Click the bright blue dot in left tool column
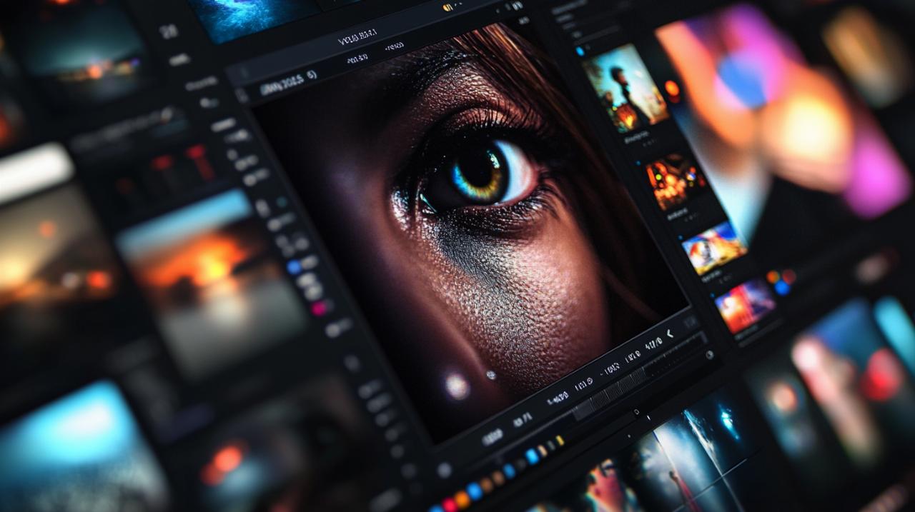This screenshot has width=915, height=512. point(294,267)
